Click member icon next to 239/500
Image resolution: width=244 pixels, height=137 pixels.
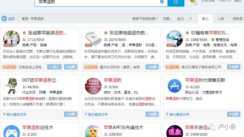(x=106, y=134)
